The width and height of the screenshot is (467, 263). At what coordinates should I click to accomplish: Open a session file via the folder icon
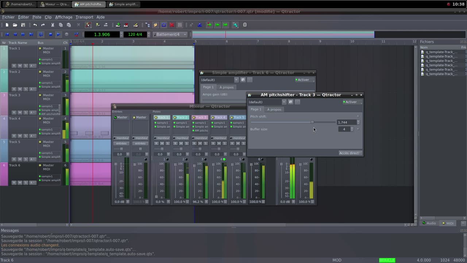point(15,25)
